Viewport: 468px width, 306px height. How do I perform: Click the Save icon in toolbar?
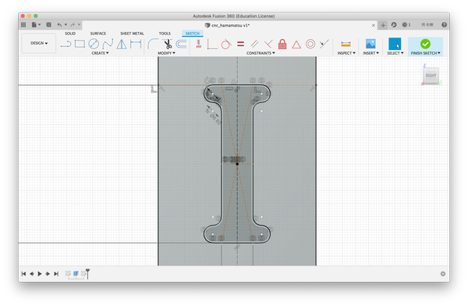pos(48,25)
